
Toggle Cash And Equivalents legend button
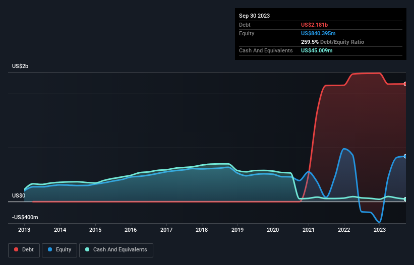(116, 250)
